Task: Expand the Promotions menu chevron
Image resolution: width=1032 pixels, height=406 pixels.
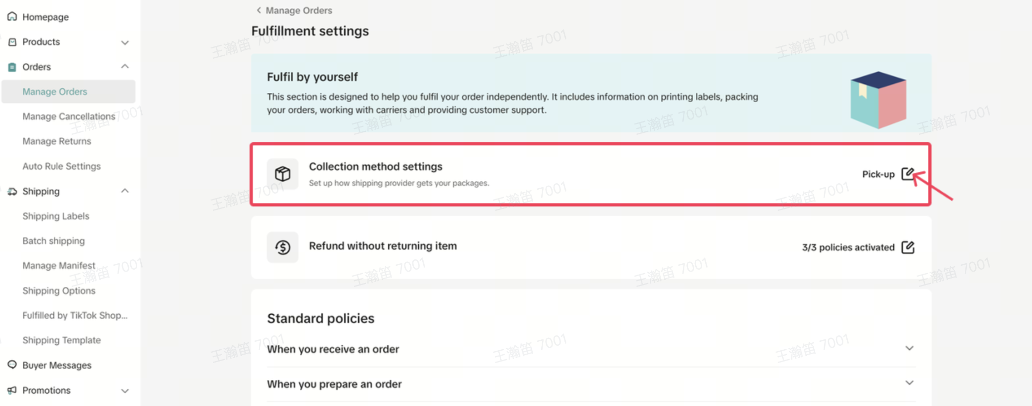Action: pyautogui.click(x=125, y=391)
